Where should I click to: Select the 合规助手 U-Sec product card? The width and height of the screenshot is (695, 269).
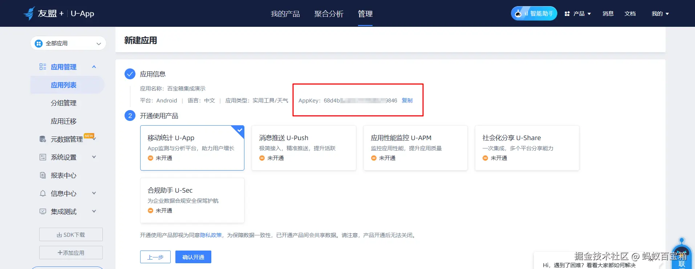192,200
